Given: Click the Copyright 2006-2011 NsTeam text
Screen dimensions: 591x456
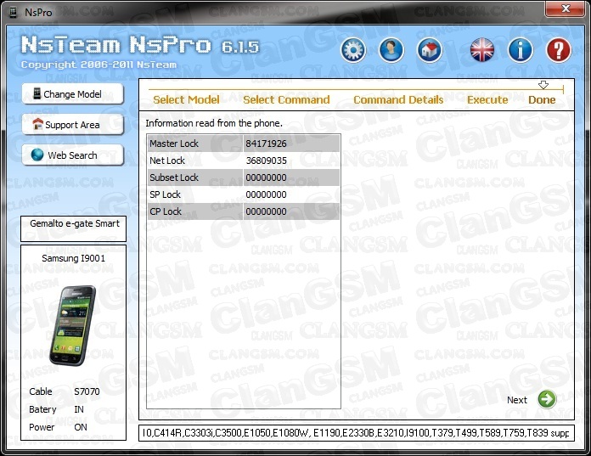Looking at the screenshot, I should click(98, 65).
